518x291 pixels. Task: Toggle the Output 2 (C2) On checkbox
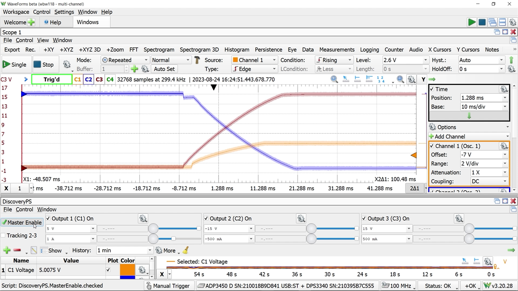[206, 219]
